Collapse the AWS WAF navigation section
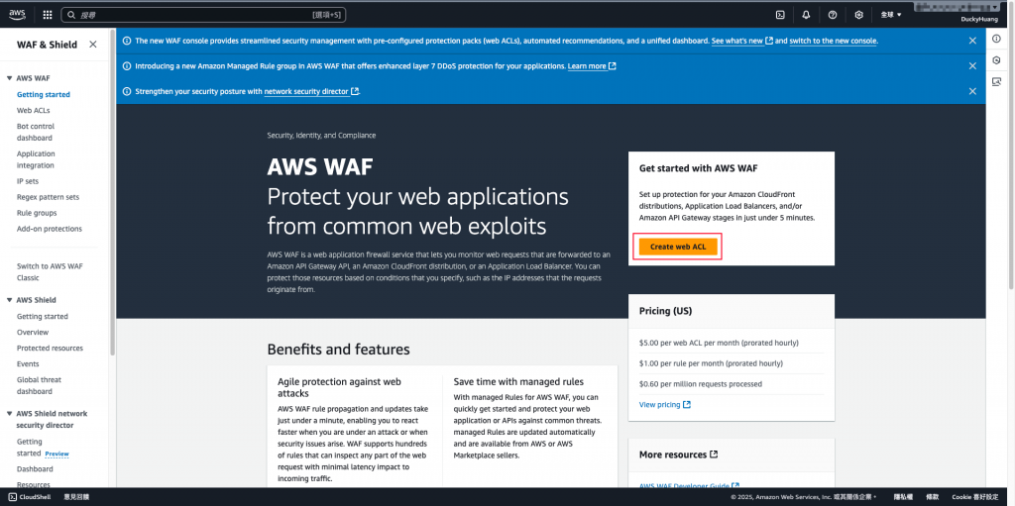Screen dimensions: 1015x506 pos(9,78)
